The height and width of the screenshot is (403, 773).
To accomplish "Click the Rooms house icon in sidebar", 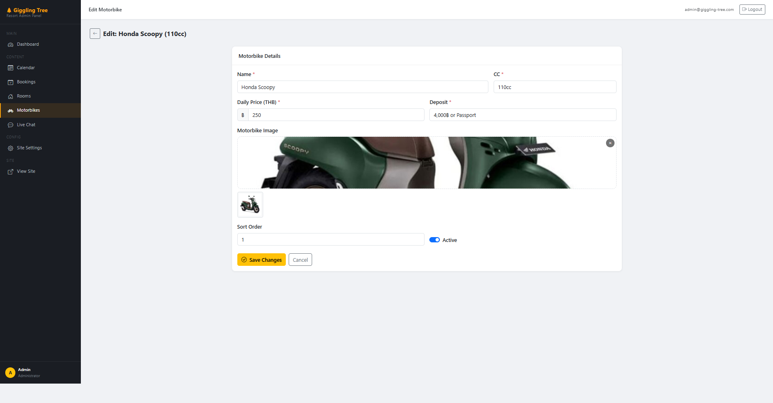I will (11, 96).
